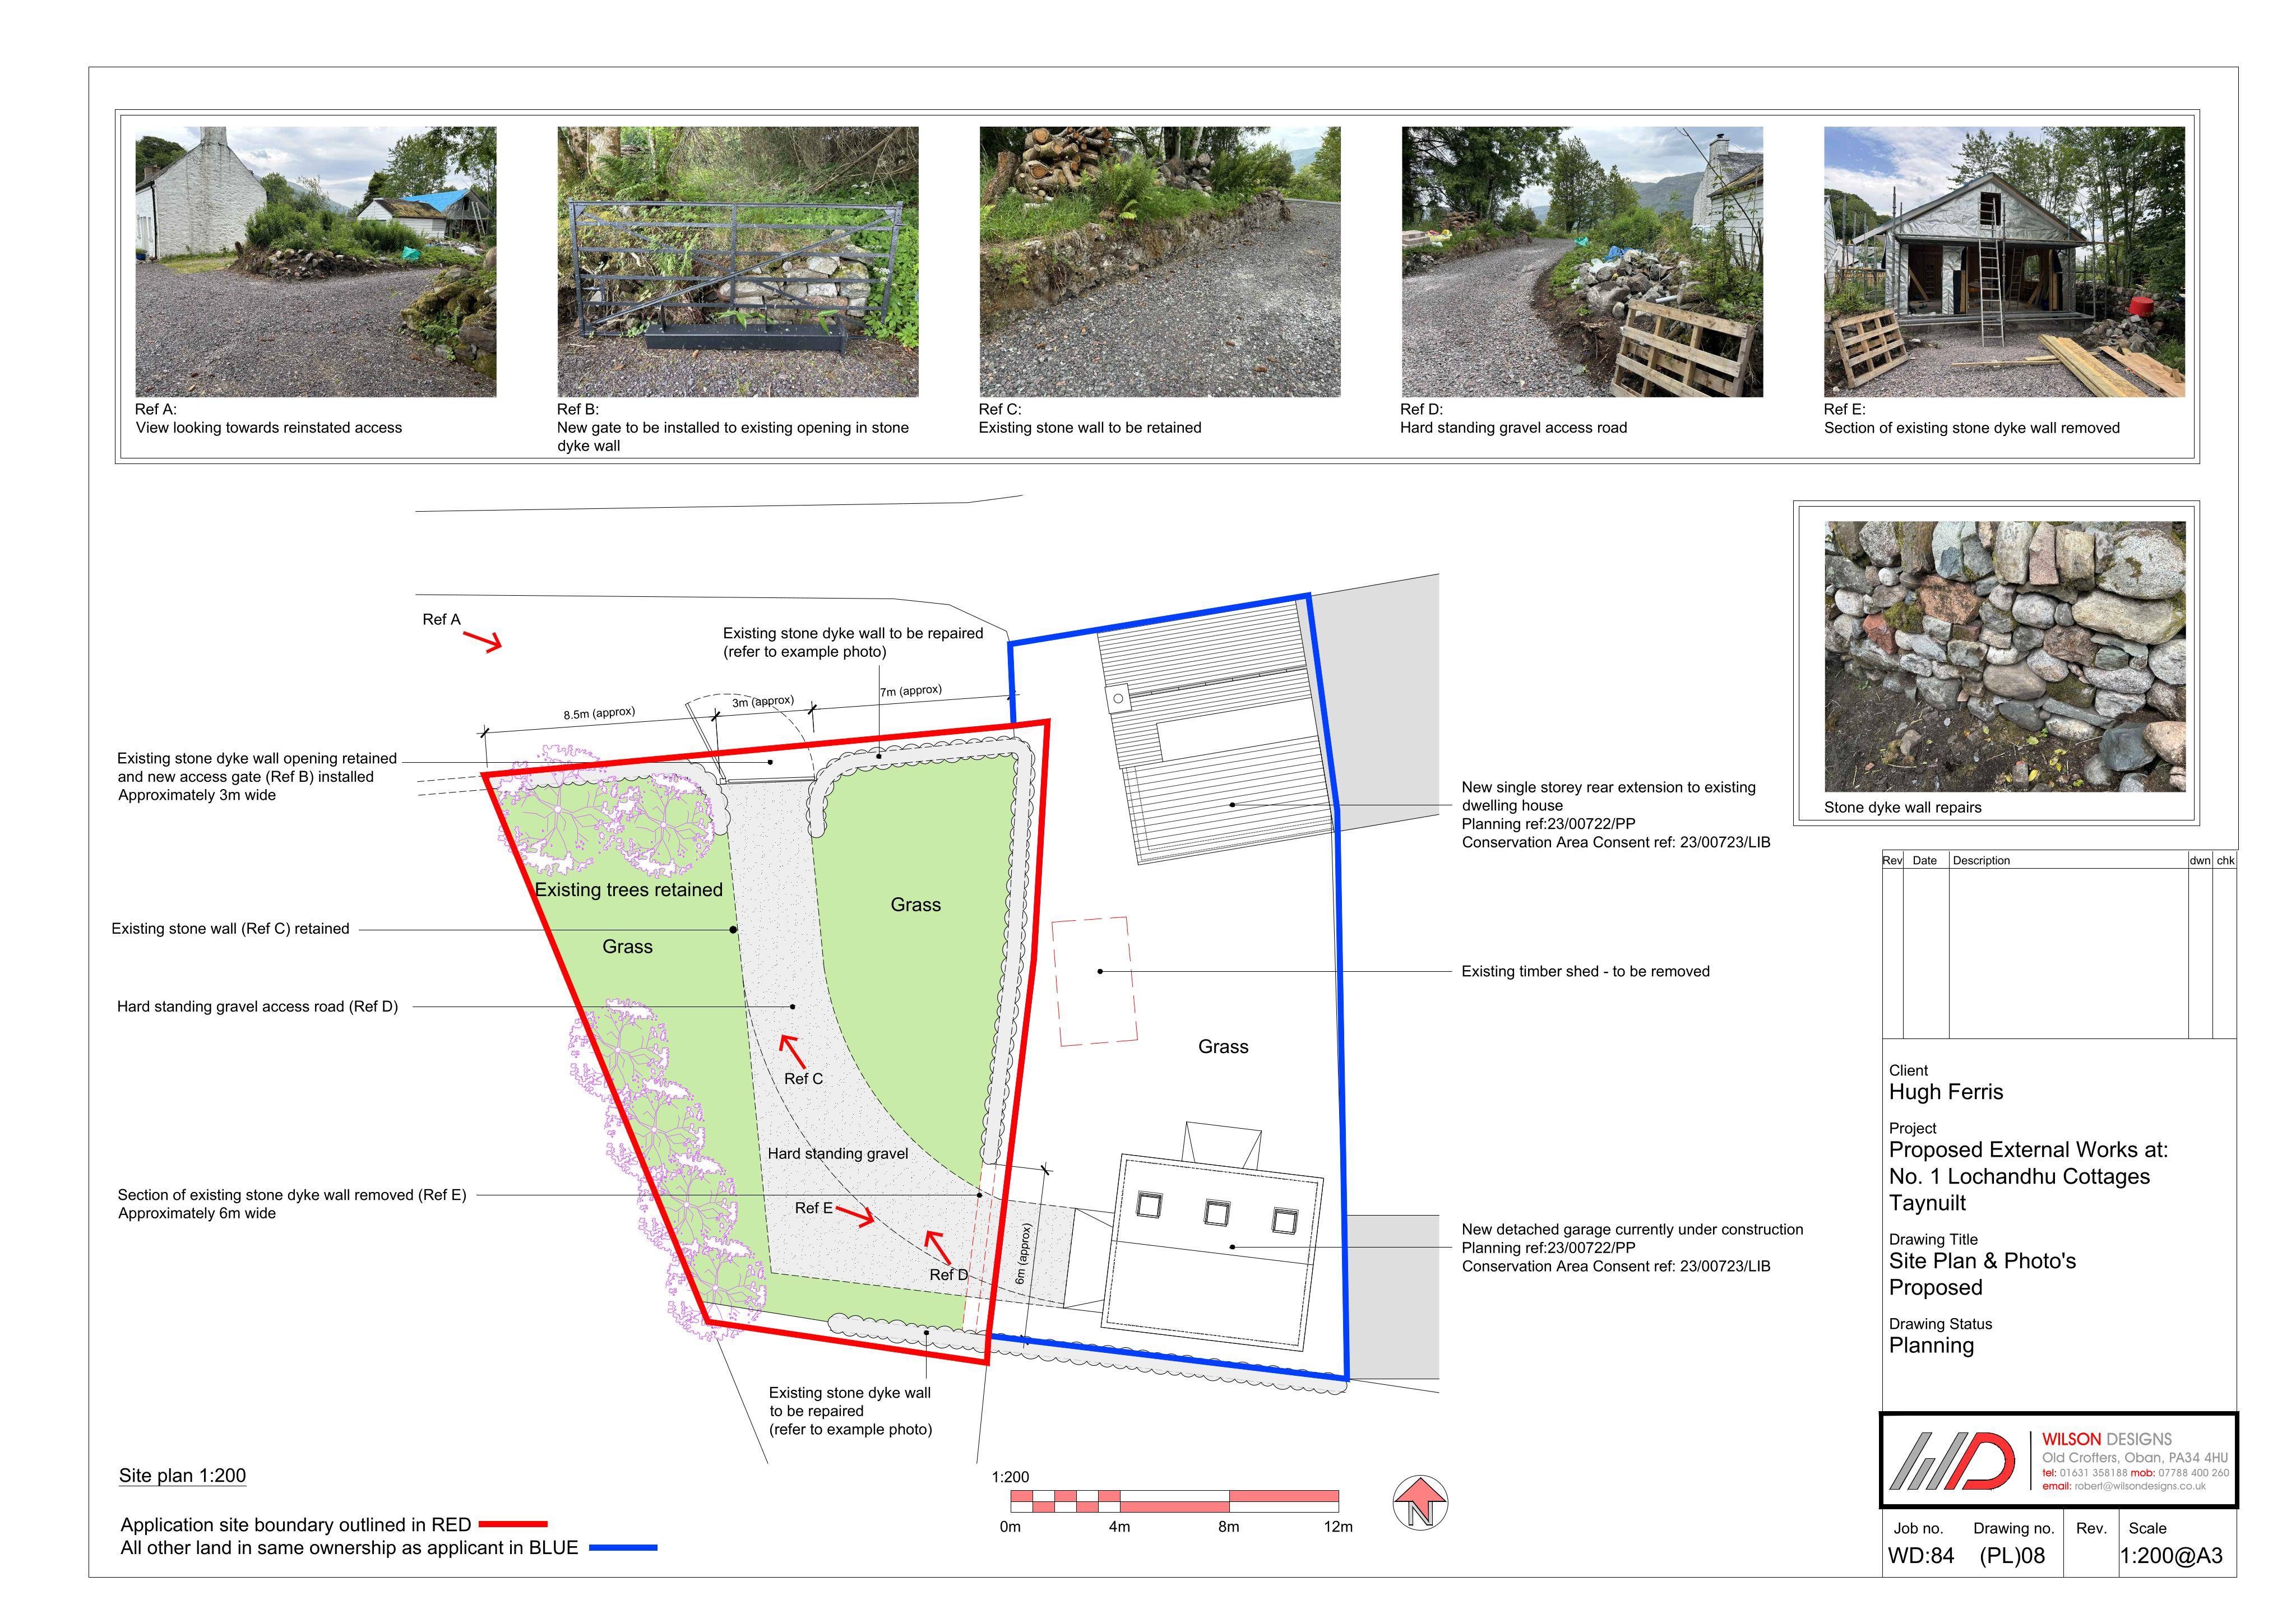Viewport: 2296px width, 1623px height.
Task: Select 'Old Crofters, Oban, PA34 4HU' address
Action: (2135, 1458)
